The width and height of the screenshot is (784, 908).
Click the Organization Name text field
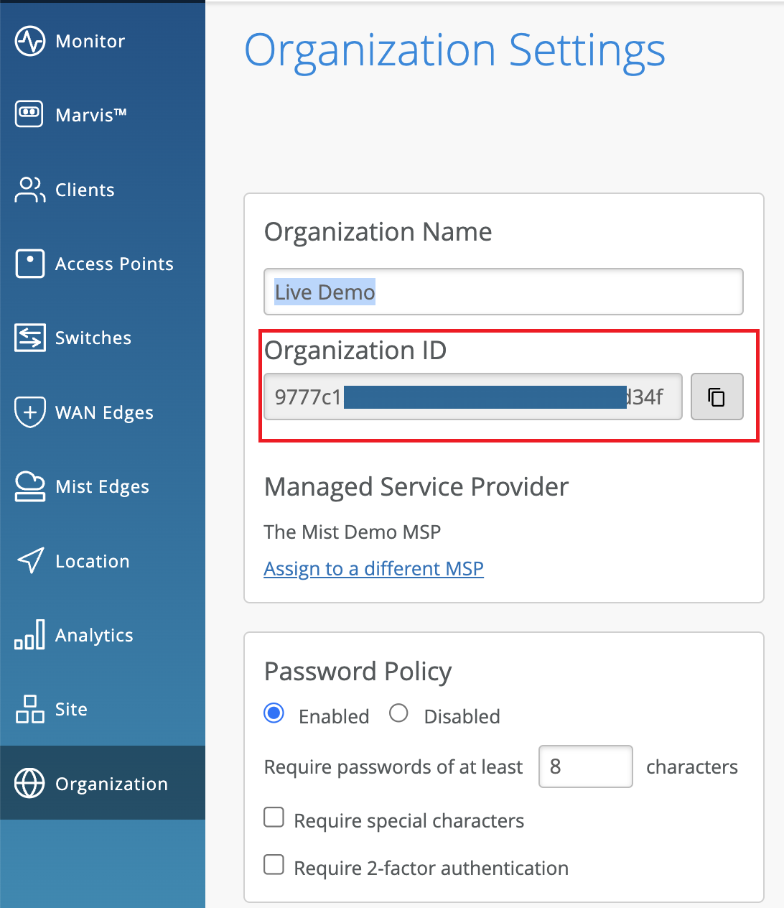pos(503,292)
